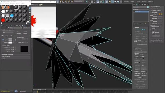The image size is (165, 93).
Task: Click the Opacity value field
Action: click(23, 42)
